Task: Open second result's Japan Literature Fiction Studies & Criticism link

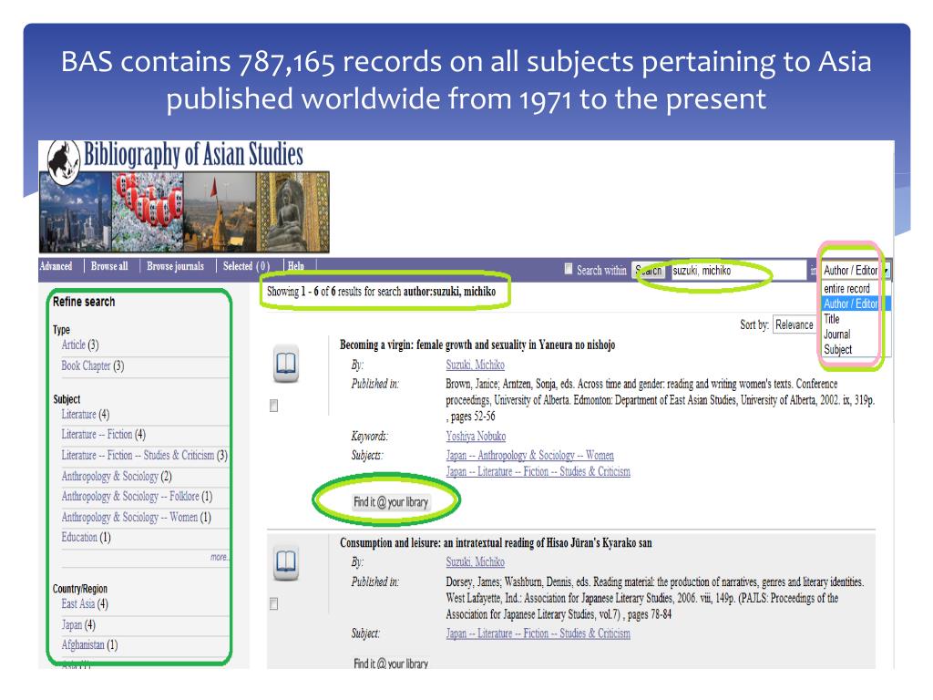Action: (x=538, y=633)
